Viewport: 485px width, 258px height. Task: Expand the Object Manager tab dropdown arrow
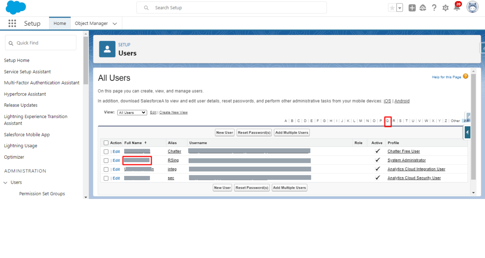(x=115, y=24)
